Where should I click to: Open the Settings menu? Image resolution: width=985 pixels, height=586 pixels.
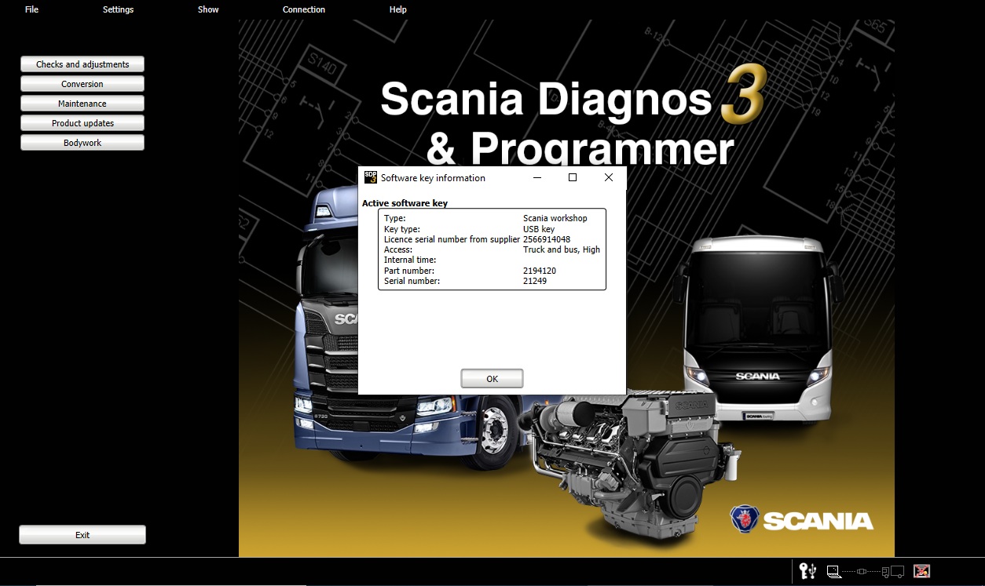tap(118, 9)
